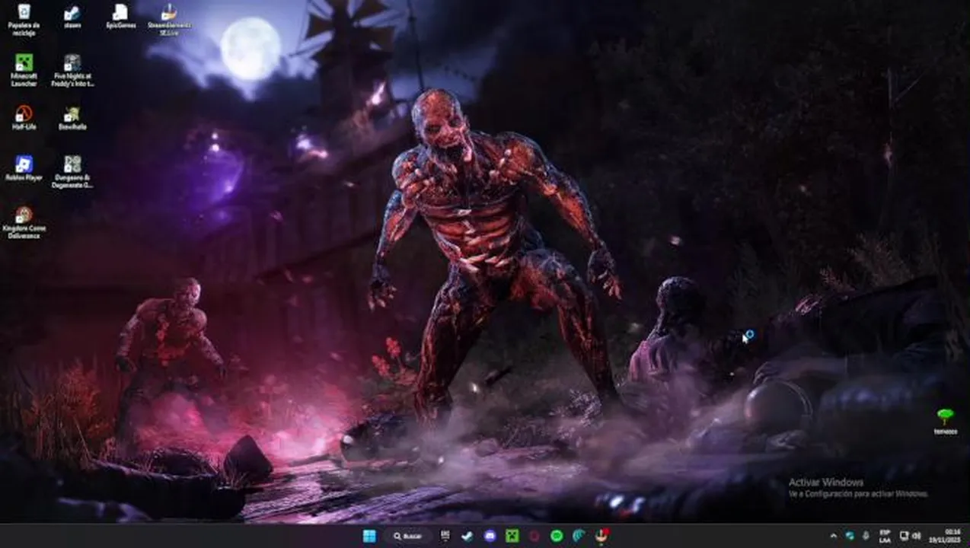The width and height of the screenshot is (970, 548).
Task: Select the Dungeons & Degenerate desktop shortcut
Action: [x=72, y=171]
